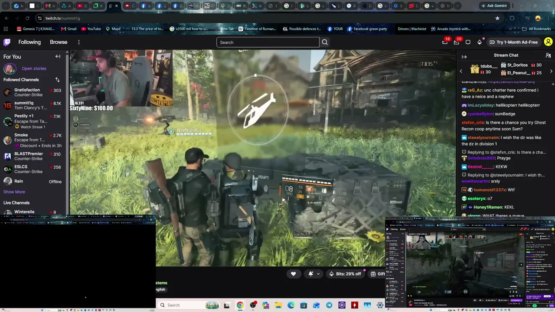Click the Bits: 29% off button
This screenshot has width=555, height=312.
(345, 274)
